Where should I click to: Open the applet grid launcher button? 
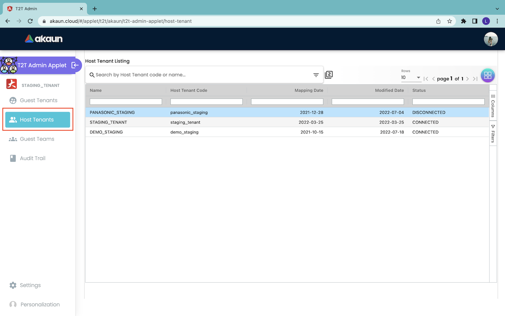[487, 75]
